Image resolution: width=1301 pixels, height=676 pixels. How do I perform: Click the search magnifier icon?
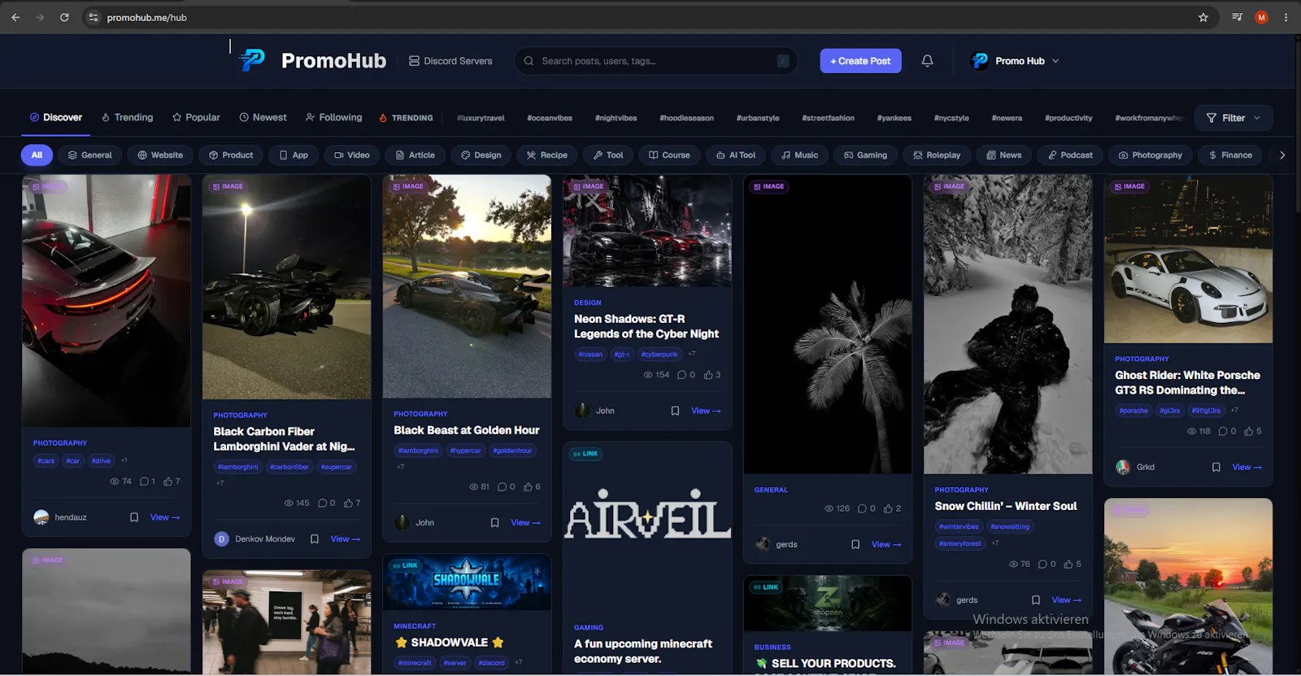click(529, 61)
